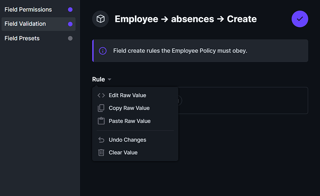The height and width of the screenshot is (196, 320).
Task: Collapse the Rule dropdown arrow
Action: (109, 79)
